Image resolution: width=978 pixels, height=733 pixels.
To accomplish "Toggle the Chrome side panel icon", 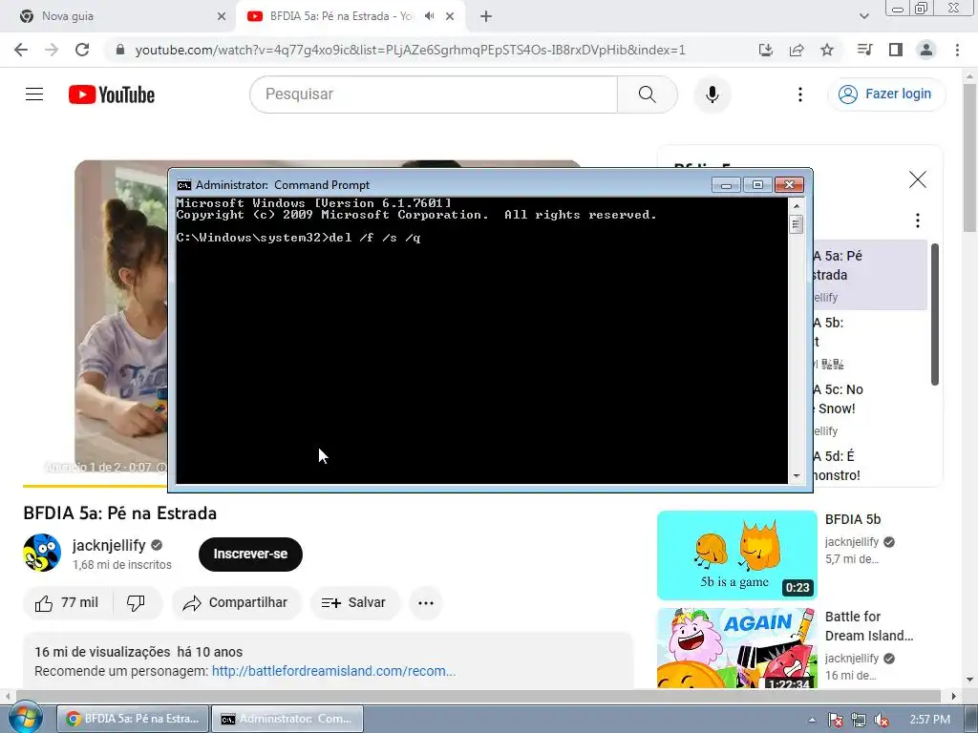I will click(x=896, y=50).
